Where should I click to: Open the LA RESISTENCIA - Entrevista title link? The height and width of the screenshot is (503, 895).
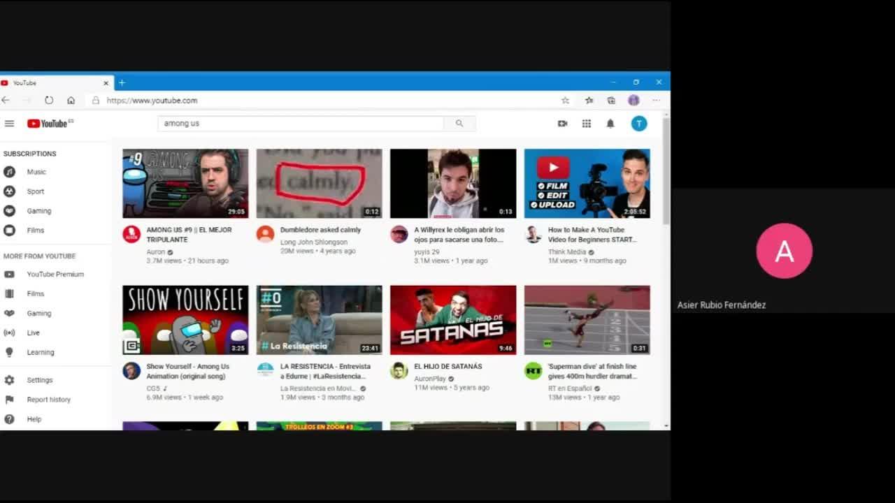[326, 371]
